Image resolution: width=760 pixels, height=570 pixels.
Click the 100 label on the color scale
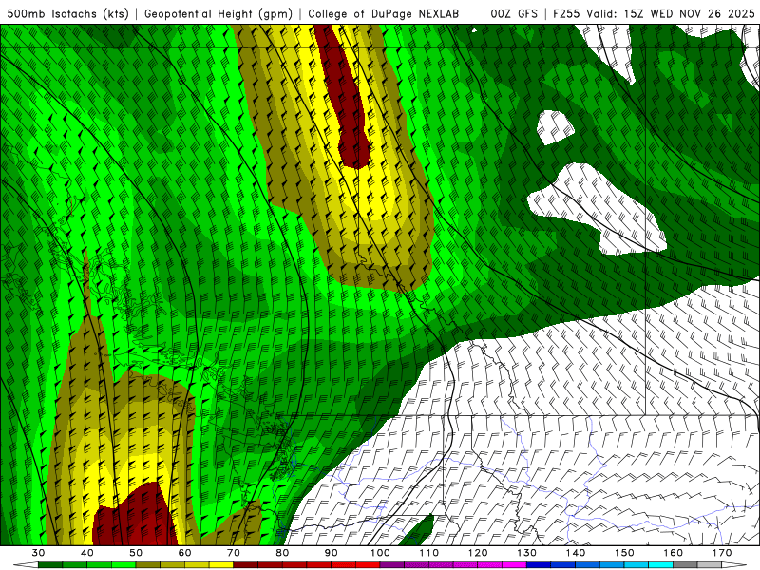point(380,553)
